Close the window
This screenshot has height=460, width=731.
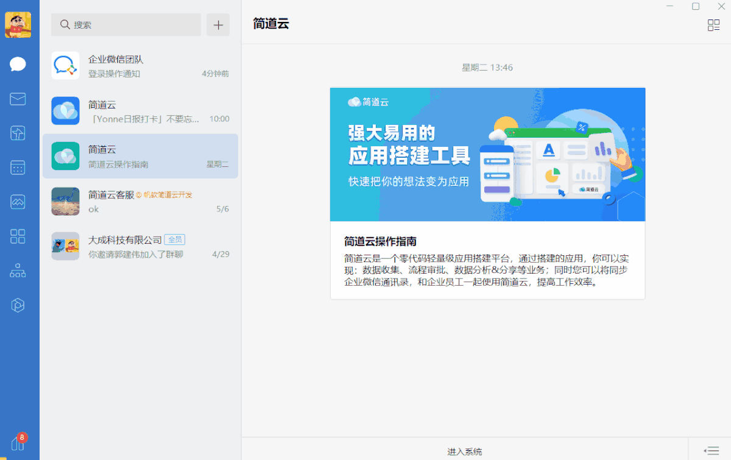tap(721, 6)
